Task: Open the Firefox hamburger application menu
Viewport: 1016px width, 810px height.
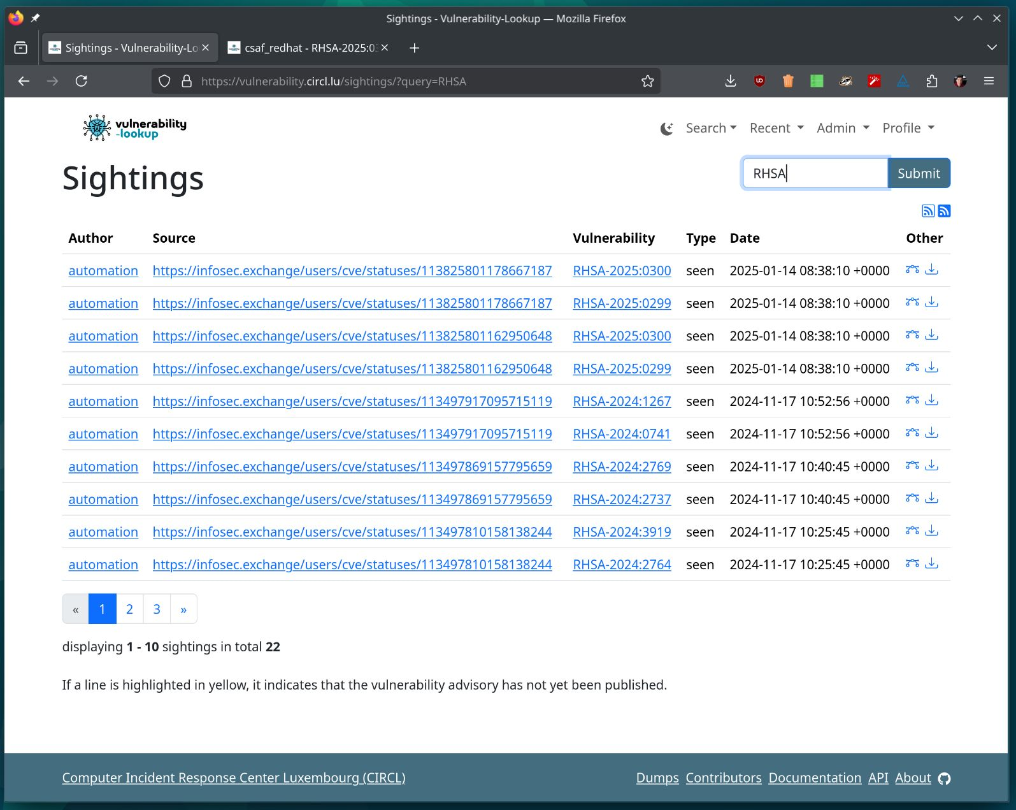Action: click(989, 81)
